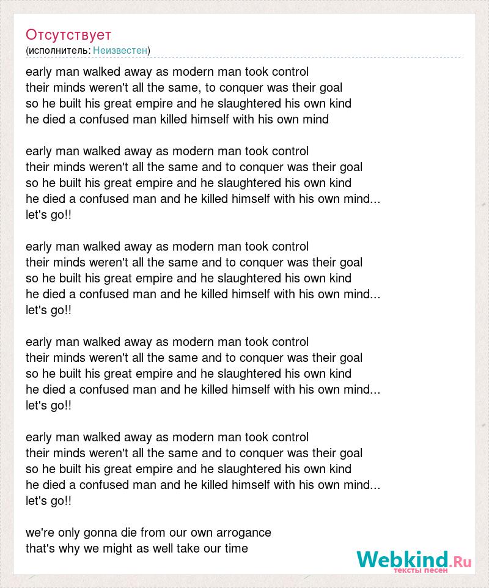This screenshot has width=489, height=588.
Task: Click the last 'he killed himself with his own mind...' line
Action: [x=203, y=485]
